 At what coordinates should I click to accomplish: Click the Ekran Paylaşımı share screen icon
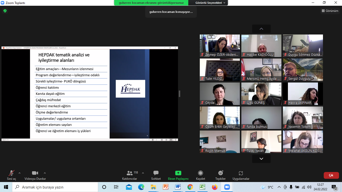178,173
